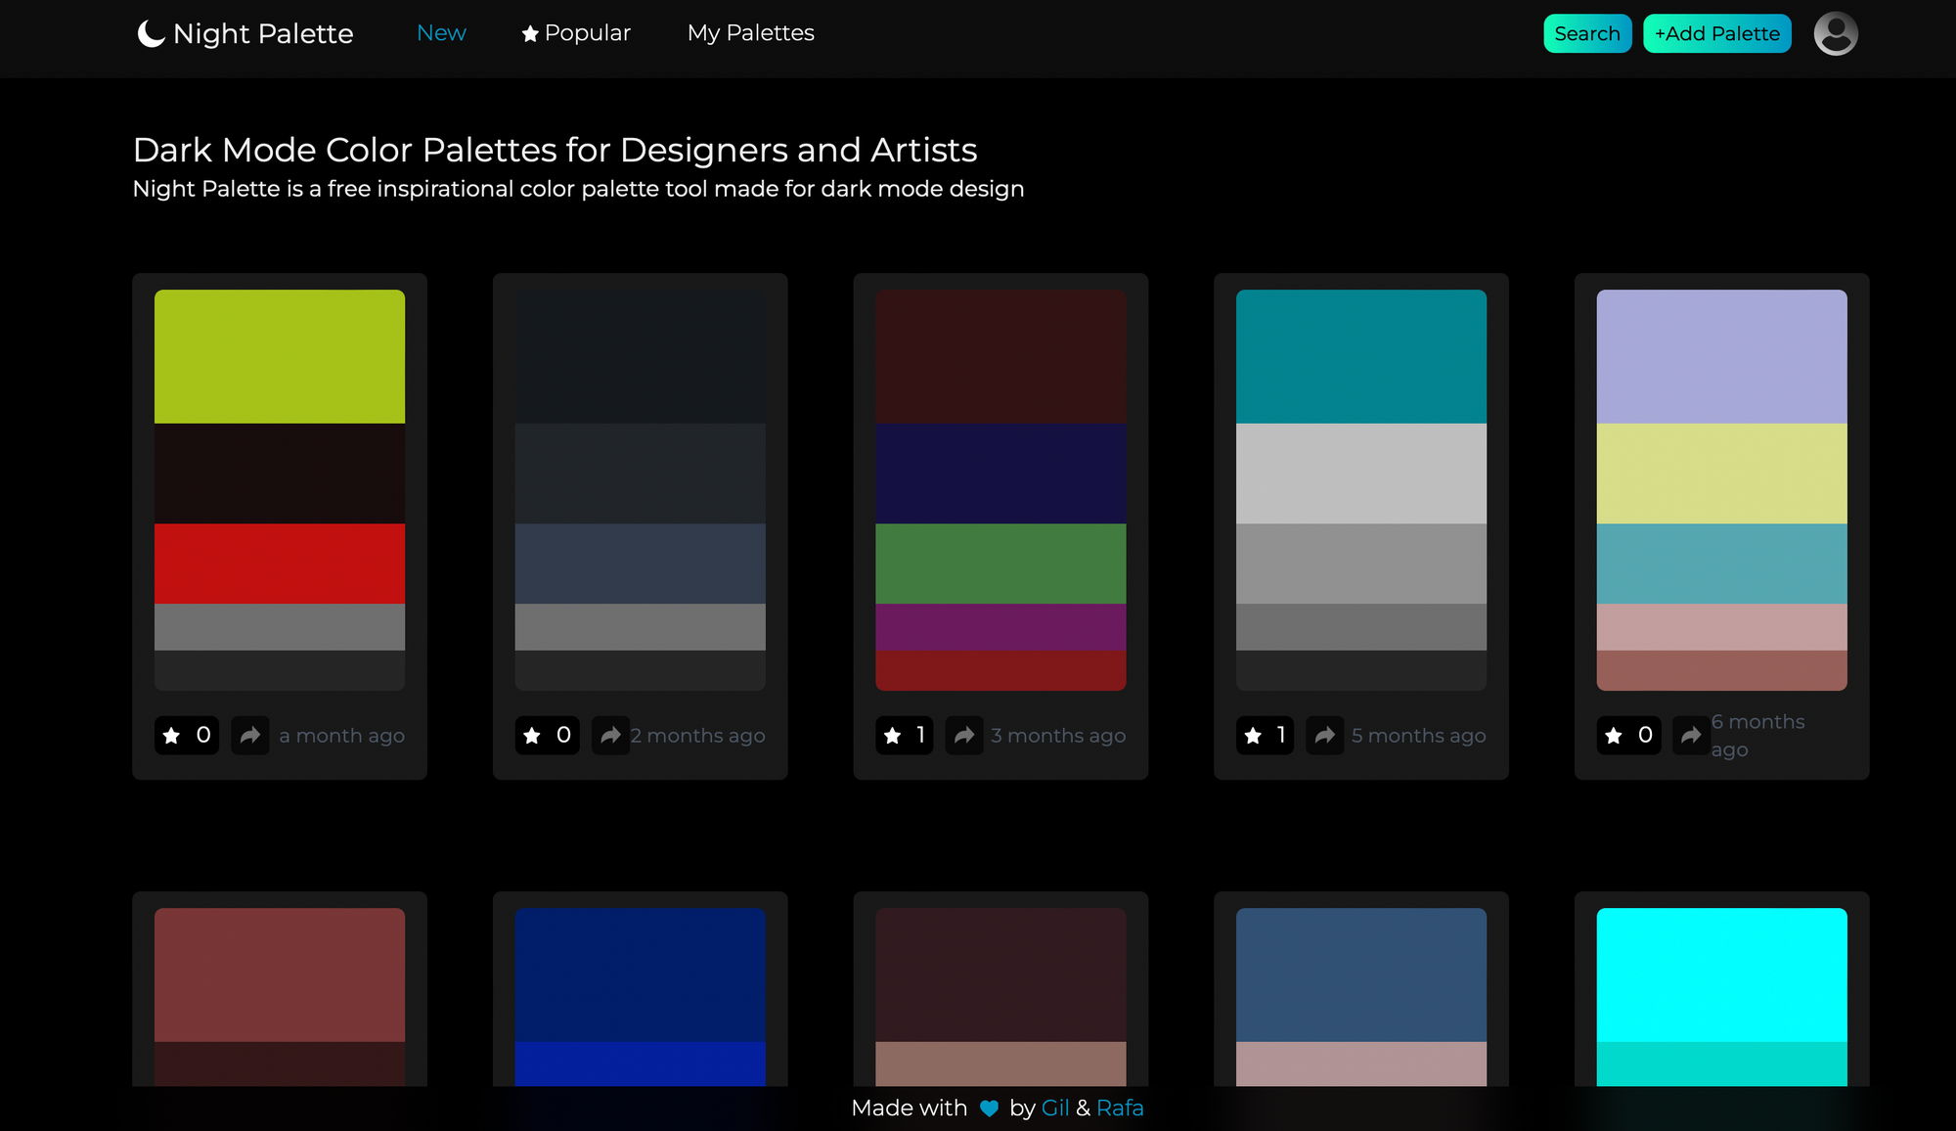Switch to the New tab
Viewport: 1956px width, 1131px height.
441,33
